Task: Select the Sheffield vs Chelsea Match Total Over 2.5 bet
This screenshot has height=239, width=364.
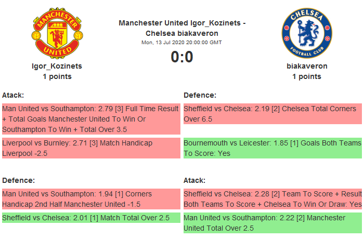Action: (x=91, y=218)
